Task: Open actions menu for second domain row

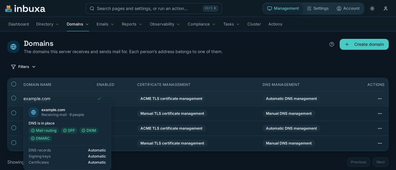Action: pos(380,114)
